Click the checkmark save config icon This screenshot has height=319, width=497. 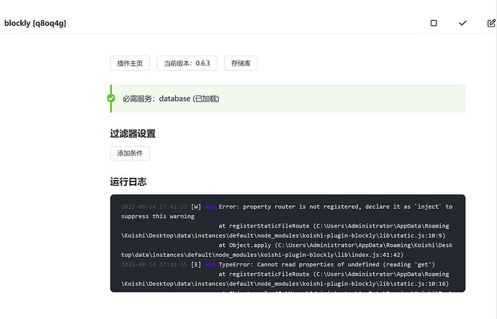462,23
